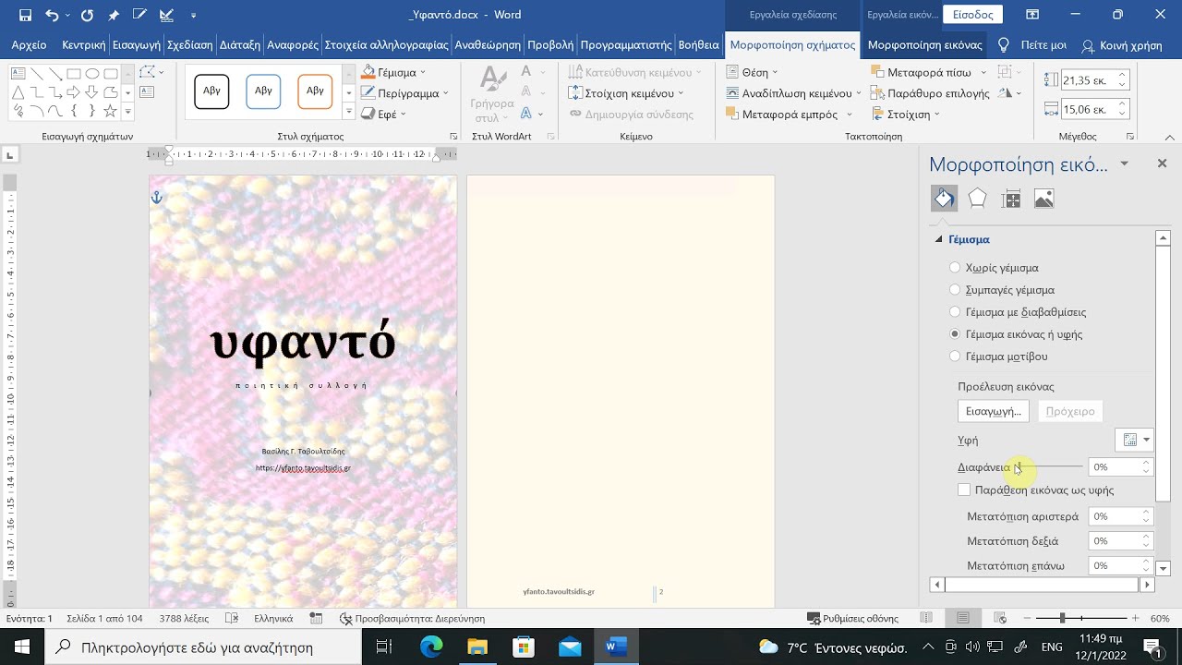The height and width of the screenshot is (665, 1182).
Task: Click the Διαφάνεια percentage input field
Action: (1114, 467)
